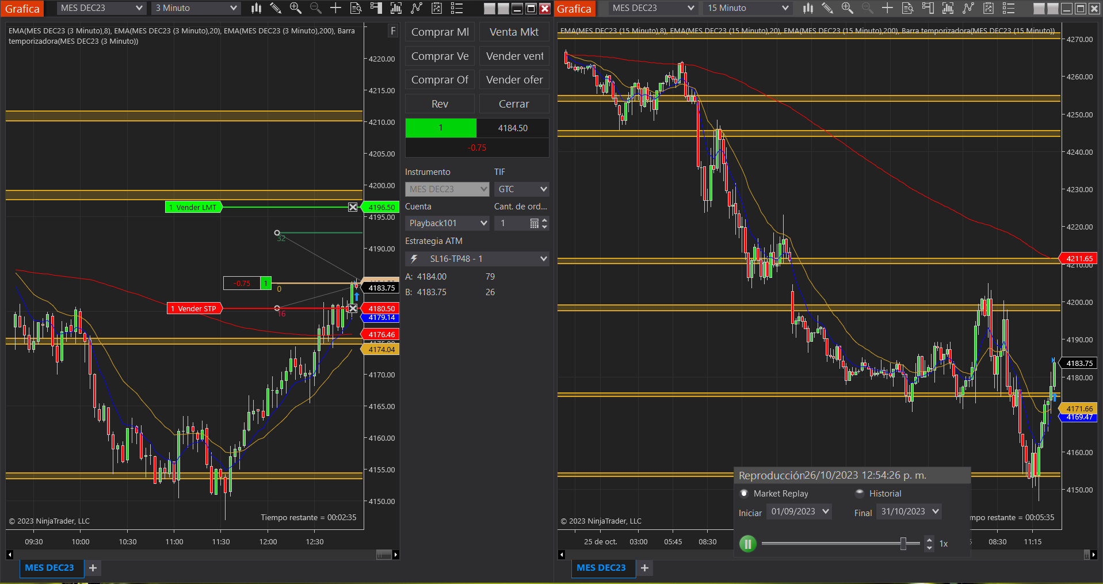This screenshot has width=1103, height=584.
Task: Pause the market replay playback
Action: pos(747,544)
